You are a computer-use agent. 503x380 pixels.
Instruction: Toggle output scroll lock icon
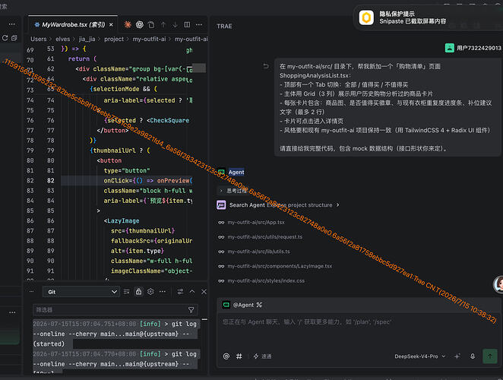[x=138, y=292]
